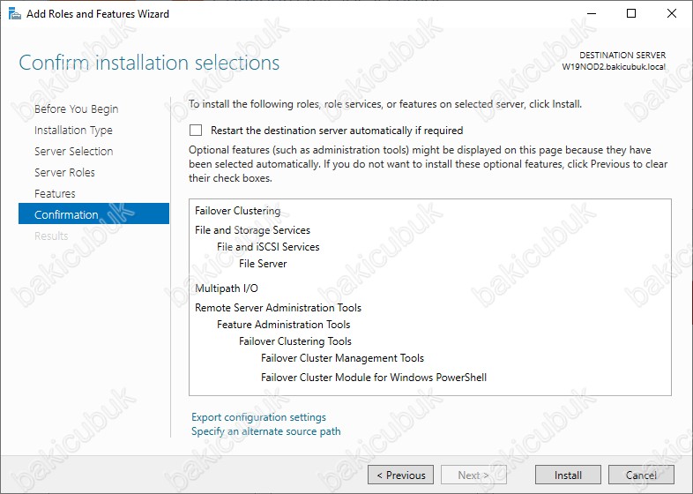Viewport: 693px width, 494px height.
Task: Open the Server Selection step
Action: [74, 151]
